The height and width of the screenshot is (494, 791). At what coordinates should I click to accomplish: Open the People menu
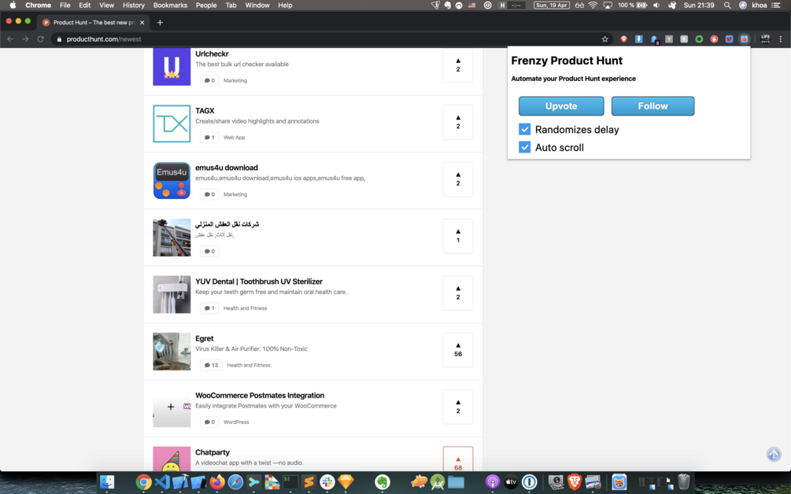[206, 5]
